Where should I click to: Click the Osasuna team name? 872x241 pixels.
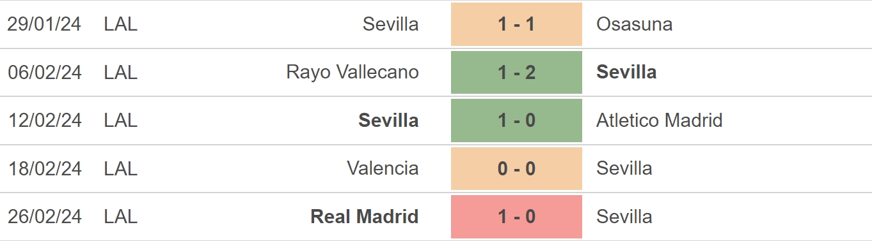[634, 24]
